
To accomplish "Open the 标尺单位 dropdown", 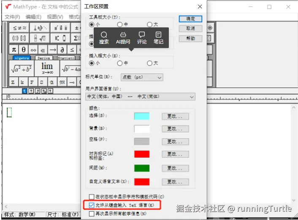I will tap(142, 77).
